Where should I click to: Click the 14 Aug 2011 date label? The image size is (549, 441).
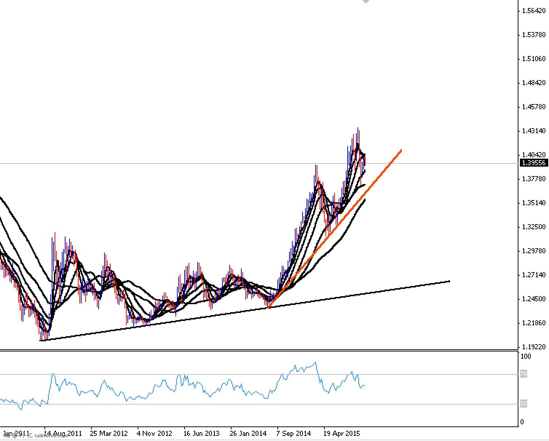point(63,433)
